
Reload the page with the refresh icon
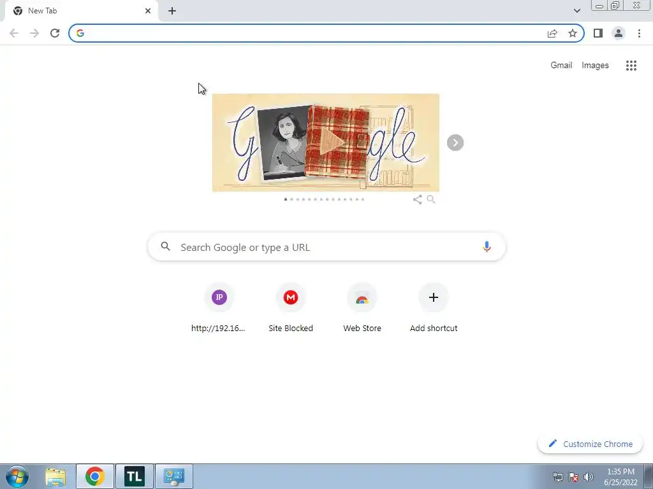pos(55,33)
